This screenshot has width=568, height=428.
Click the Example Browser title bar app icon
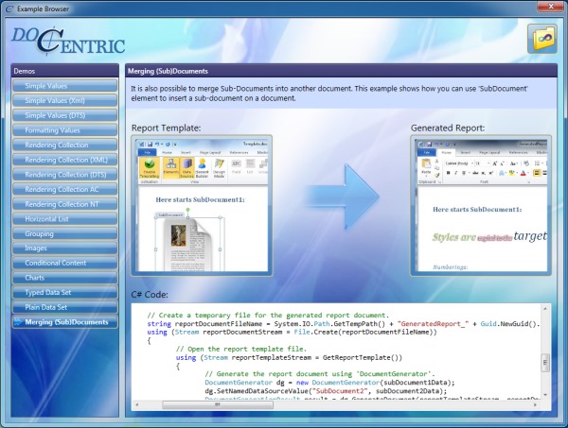(9, 9)
